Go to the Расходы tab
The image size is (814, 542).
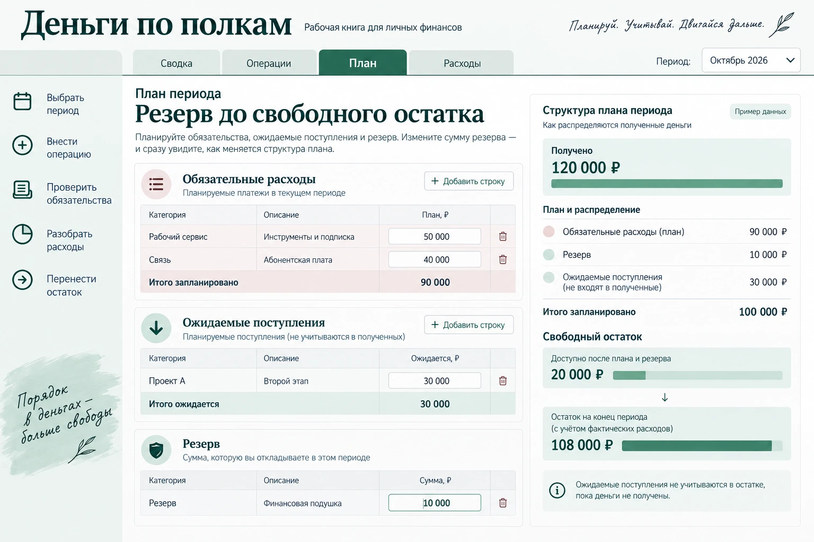pos(462,63)
